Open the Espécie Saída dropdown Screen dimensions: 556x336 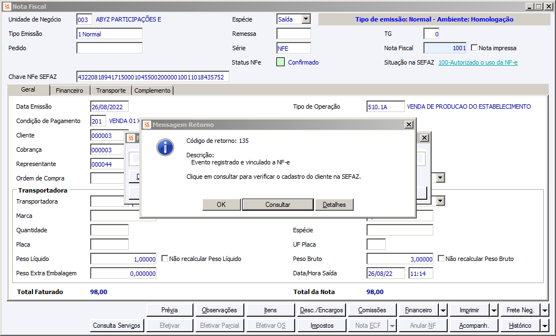(x=306, y=19)
